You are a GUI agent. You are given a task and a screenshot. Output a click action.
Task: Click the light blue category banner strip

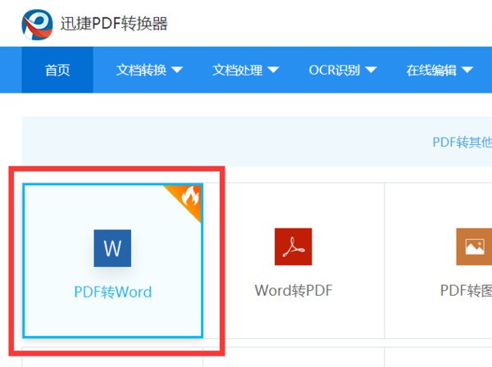coord(246,142)
